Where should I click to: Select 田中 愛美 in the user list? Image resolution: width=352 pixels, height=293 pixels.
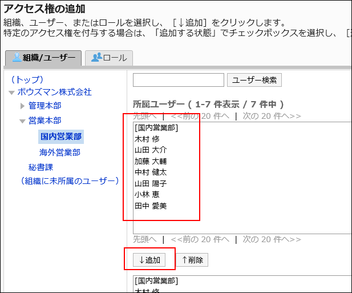click(x=151, y=206)
